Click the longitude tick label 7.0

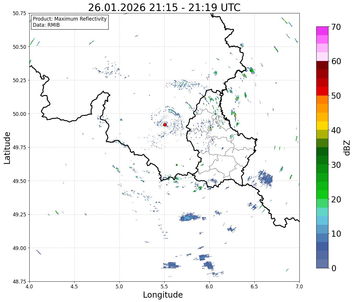coord(299,287)
